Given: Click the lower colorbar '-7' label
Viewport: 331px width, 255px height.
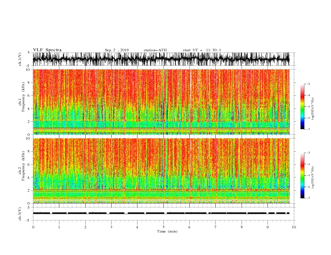Looking at the screenshot, I should pos(308,198).
